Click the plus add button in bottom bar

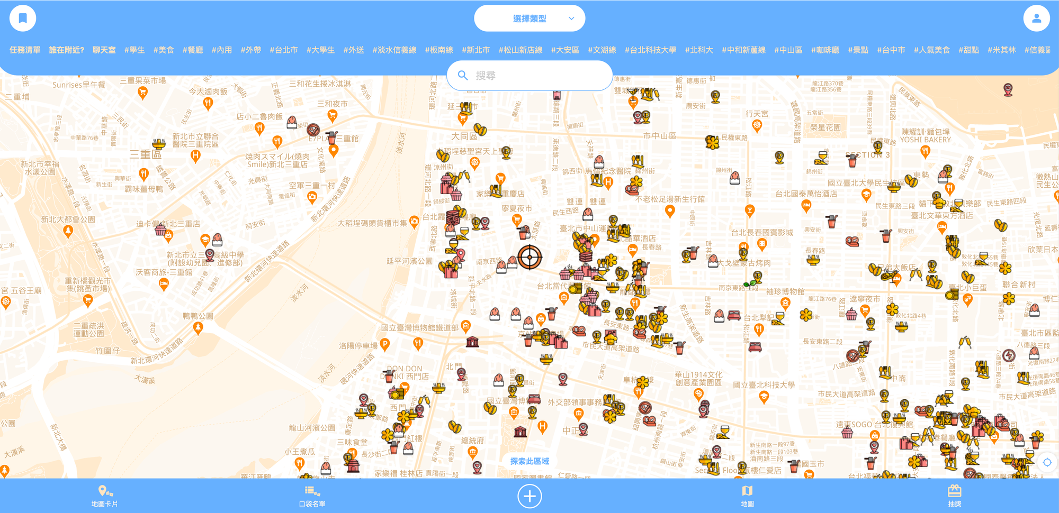click(x=529, y=496)
